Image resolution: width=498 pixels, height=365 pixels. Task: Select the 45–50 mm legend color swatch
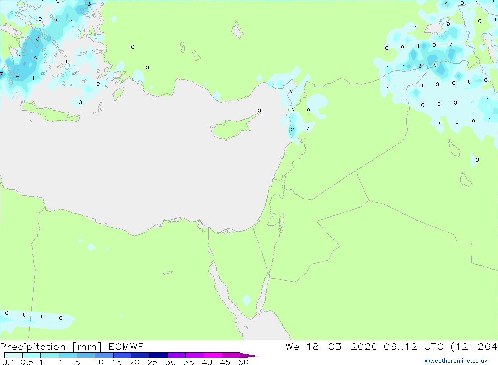231,355
